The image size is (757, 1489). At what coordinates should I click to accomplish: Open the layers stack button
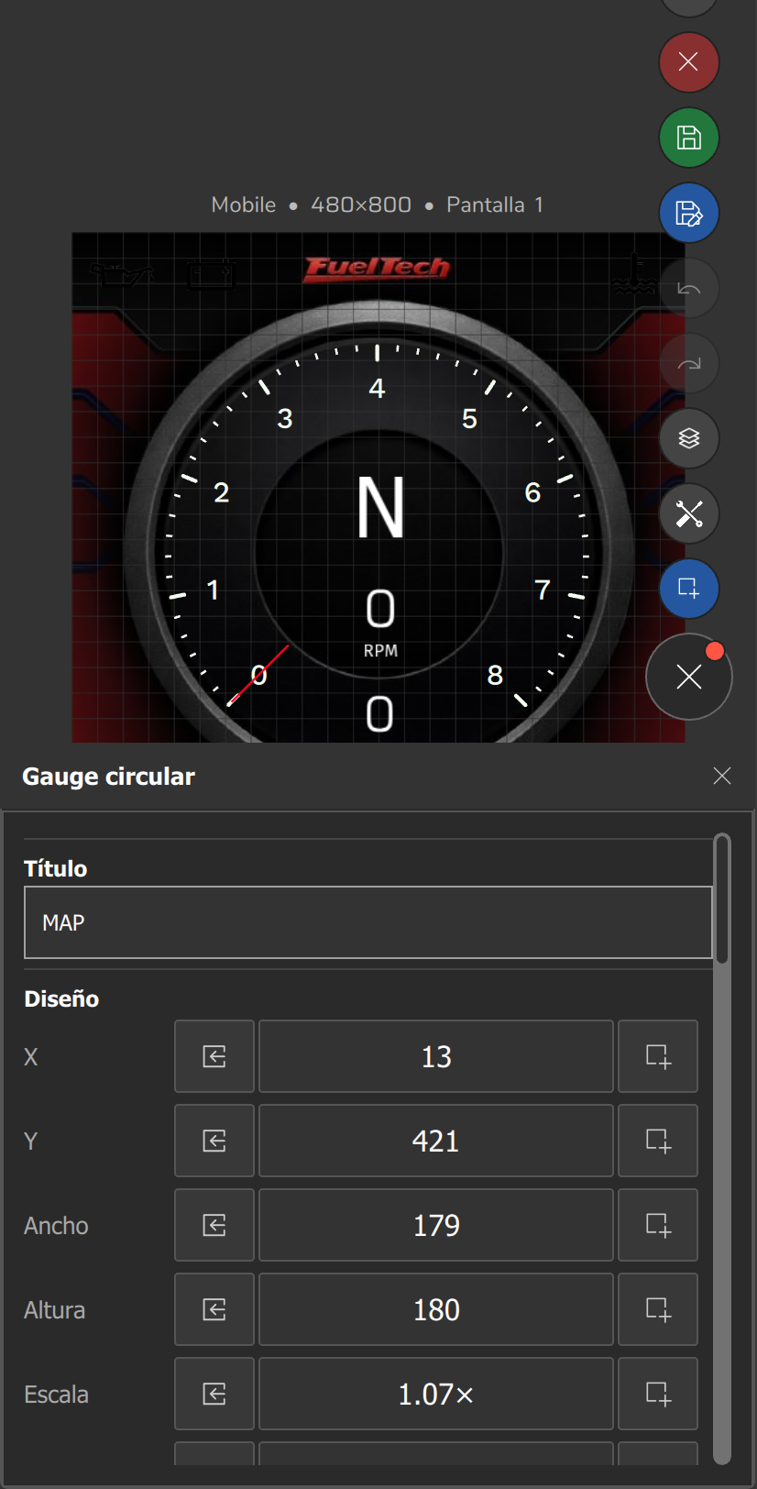tap(689, 438)
